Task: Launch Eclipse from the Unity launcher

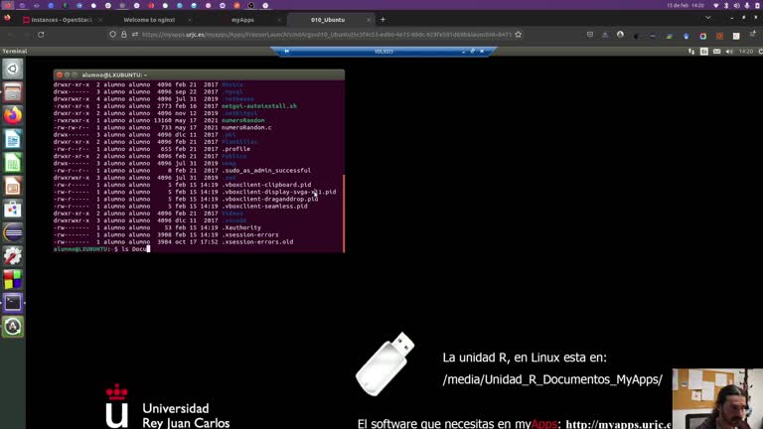Action: [x=13, y=233]
